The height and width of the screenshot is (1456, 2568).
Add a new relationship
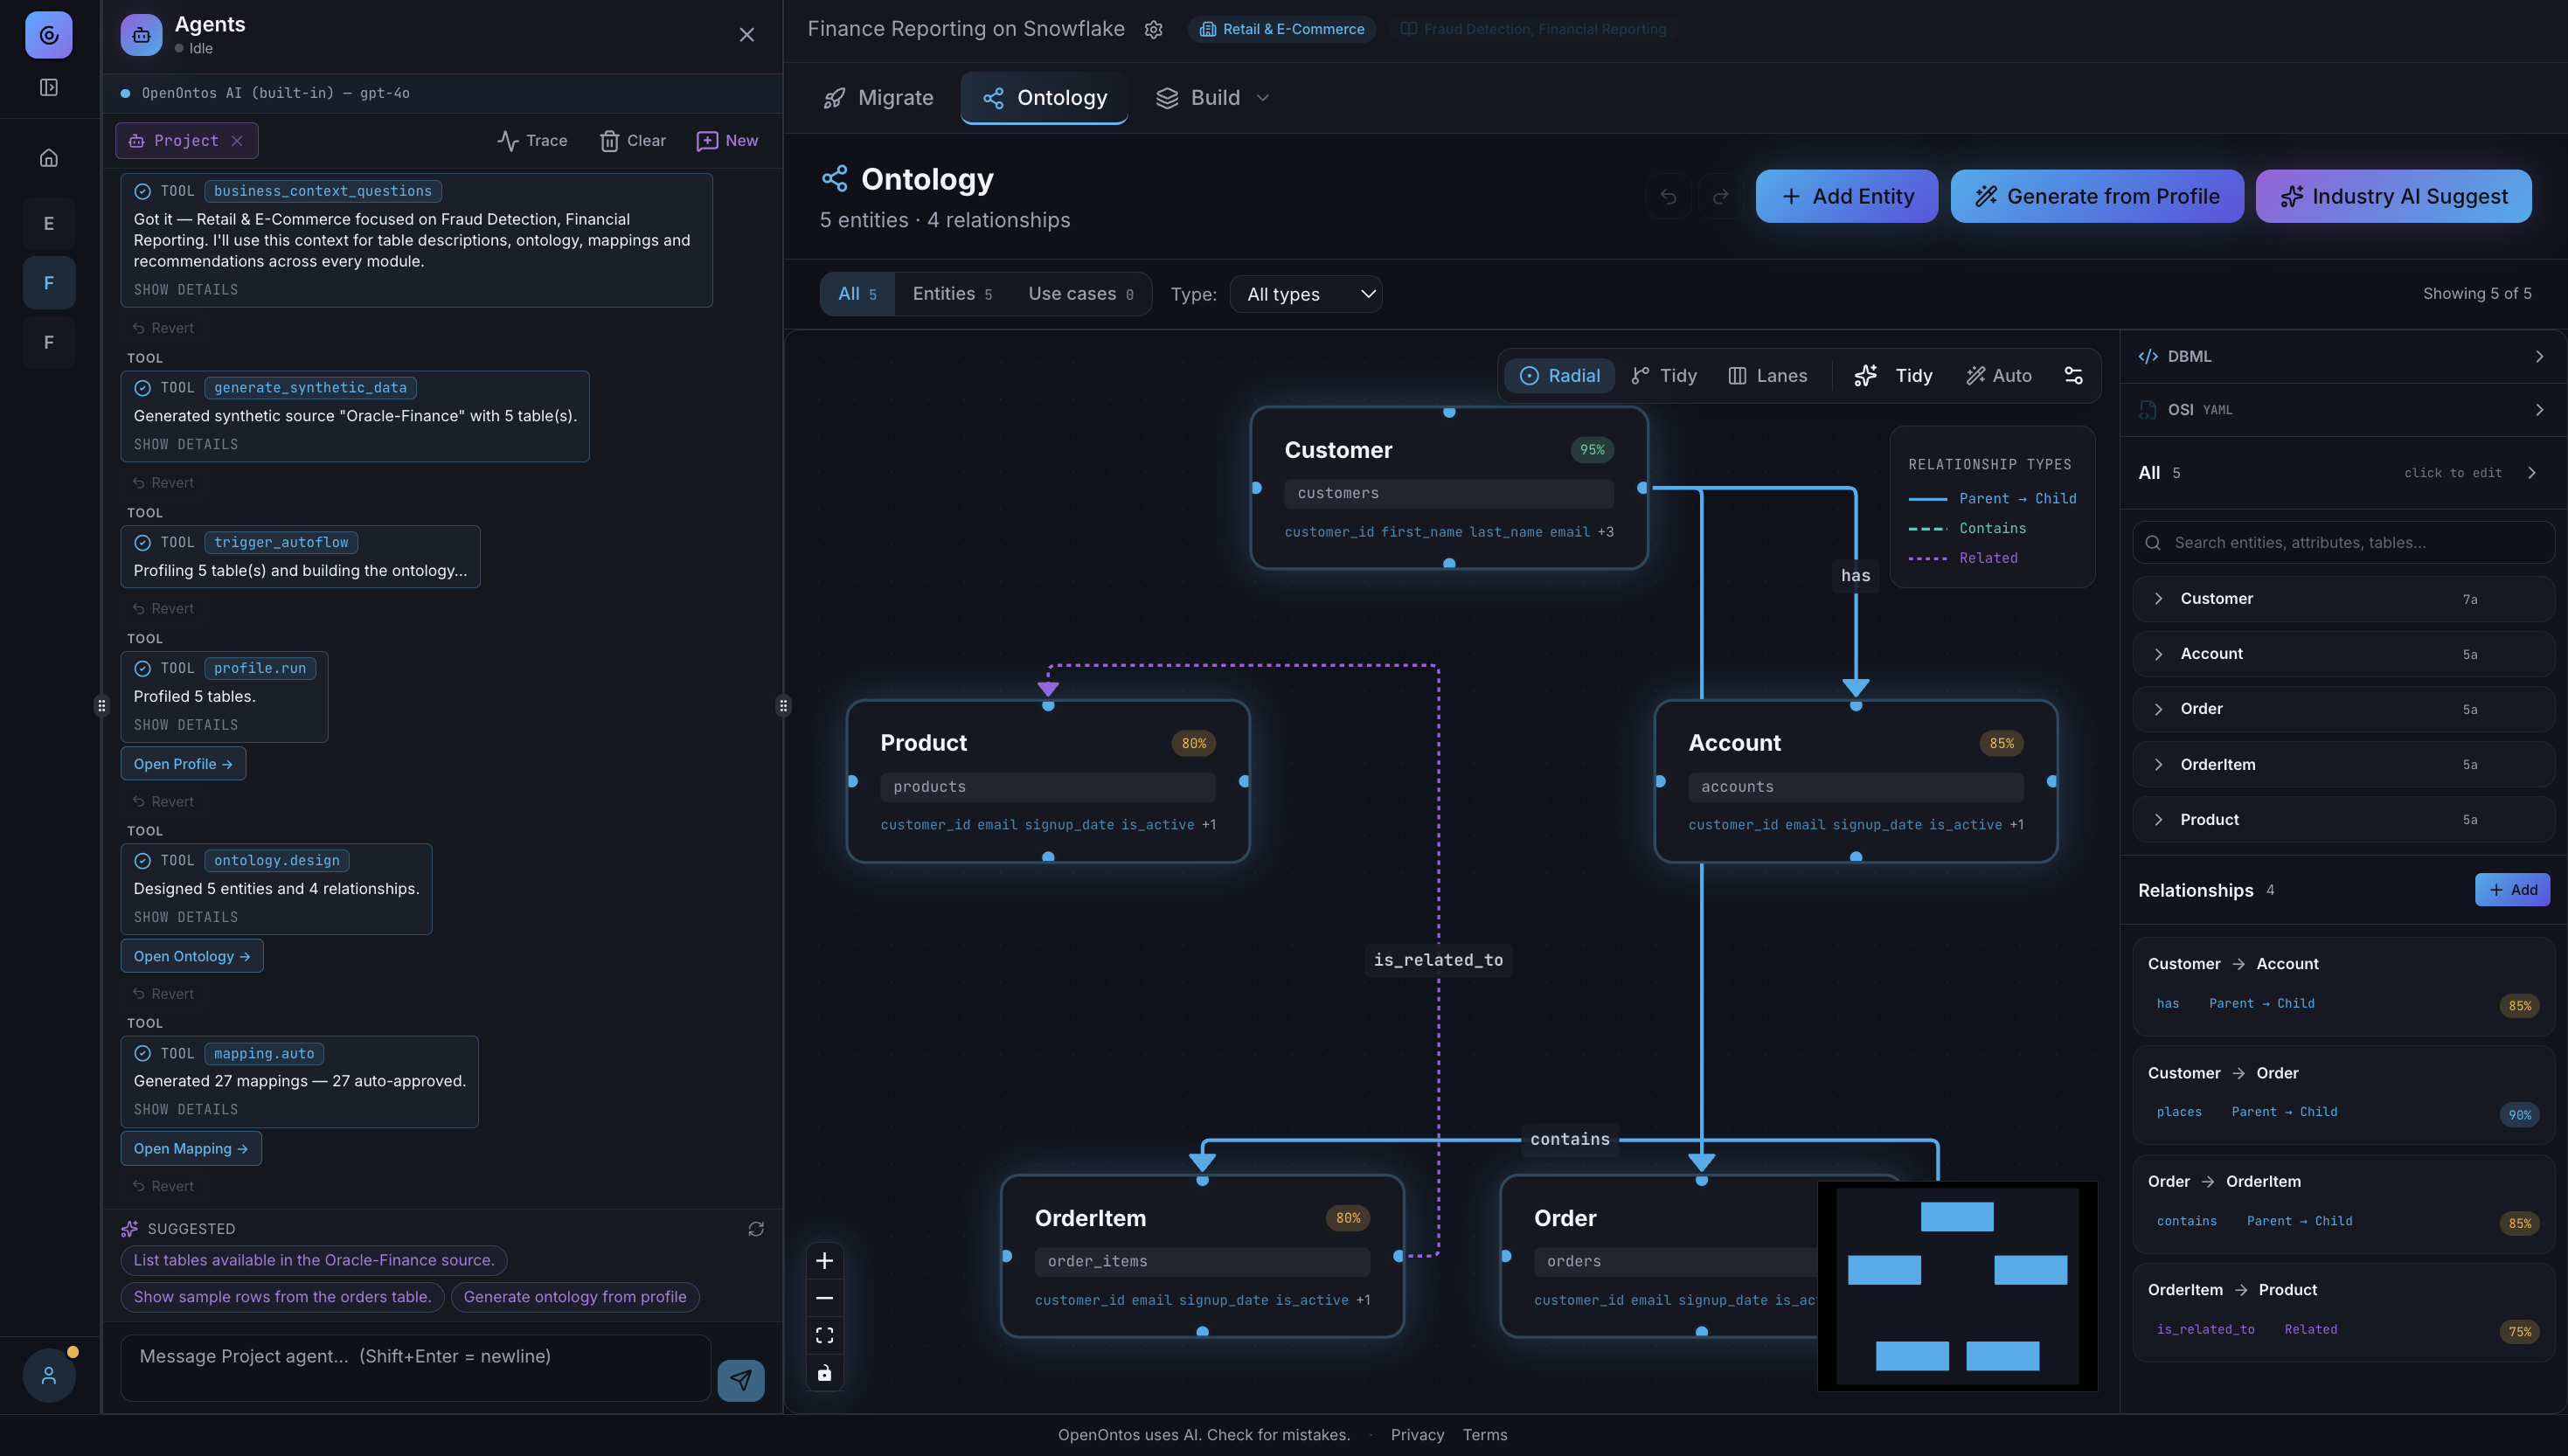2512,890
